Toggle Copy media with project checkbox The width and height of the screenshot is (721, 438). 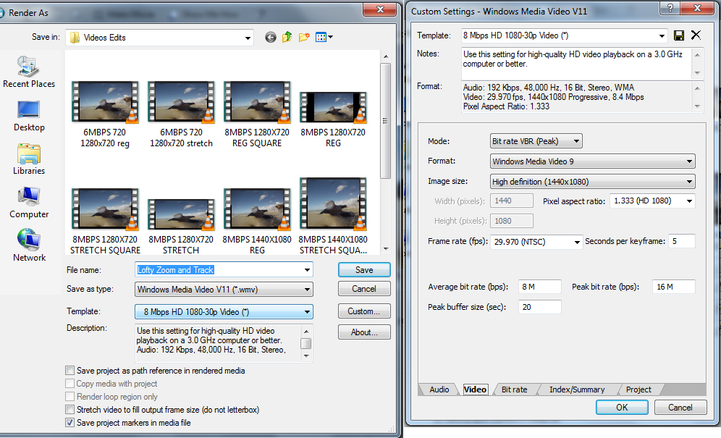(x=70, y=383)
